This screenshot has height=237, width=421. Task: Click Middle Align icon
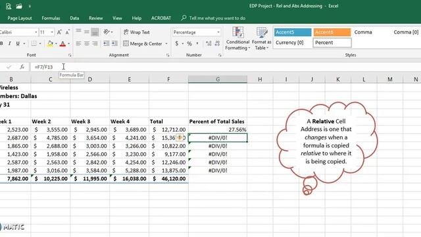(x=87, y=32)
